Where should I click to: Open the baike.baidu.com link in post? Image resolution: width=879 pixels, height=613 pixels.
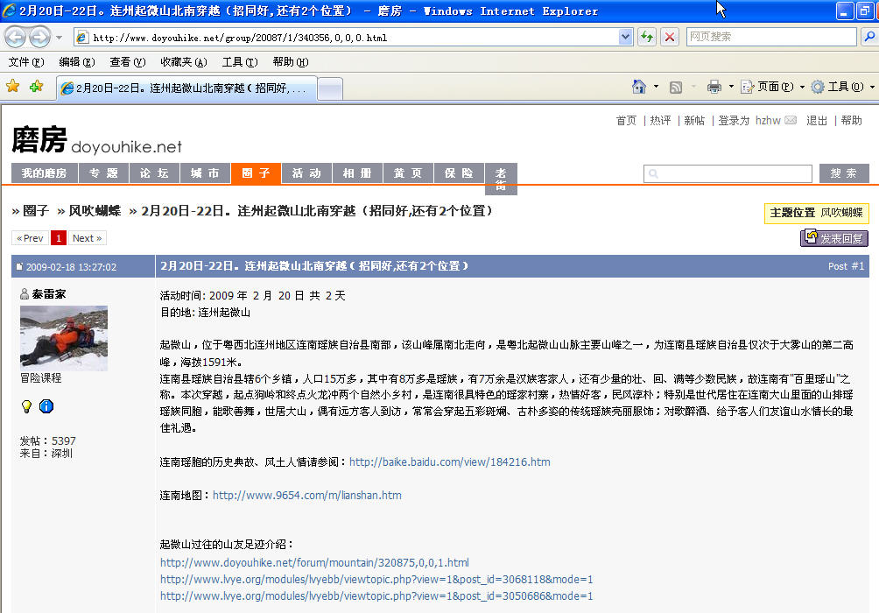pos(449,462)
